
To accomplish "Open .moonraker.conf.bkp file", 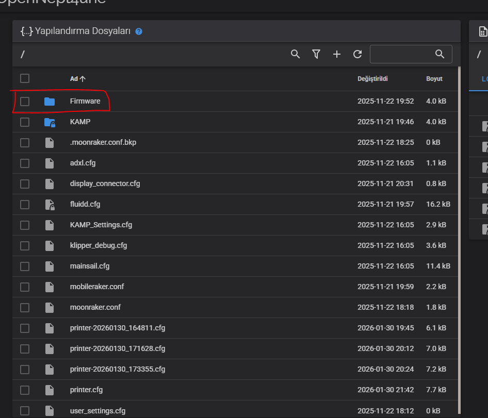I will [x=103, y=142].
